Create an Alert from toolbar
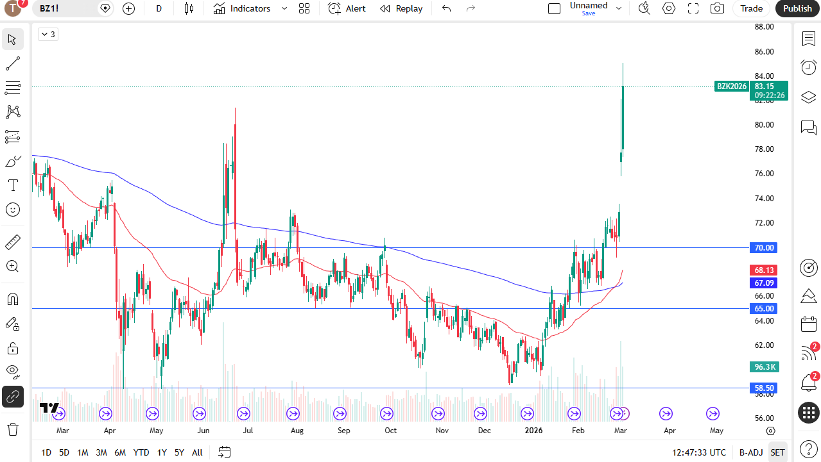Screen dimensions: 821x462 coord(347,8)
